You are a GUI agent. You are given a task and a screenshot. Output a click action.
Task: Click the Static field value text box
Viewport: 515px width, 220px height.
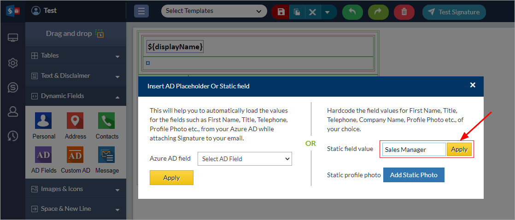click(414, 150)
